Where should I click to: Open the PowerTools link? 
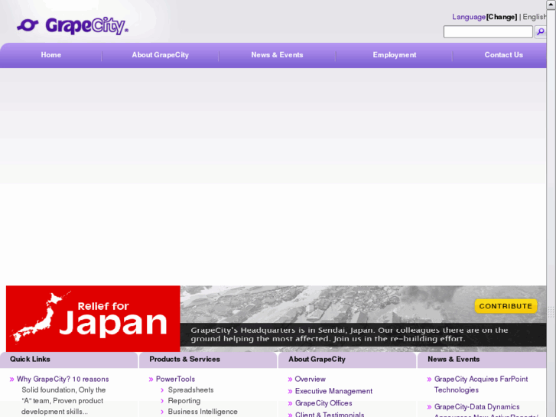pyautogui.click(x=176, y=379)
